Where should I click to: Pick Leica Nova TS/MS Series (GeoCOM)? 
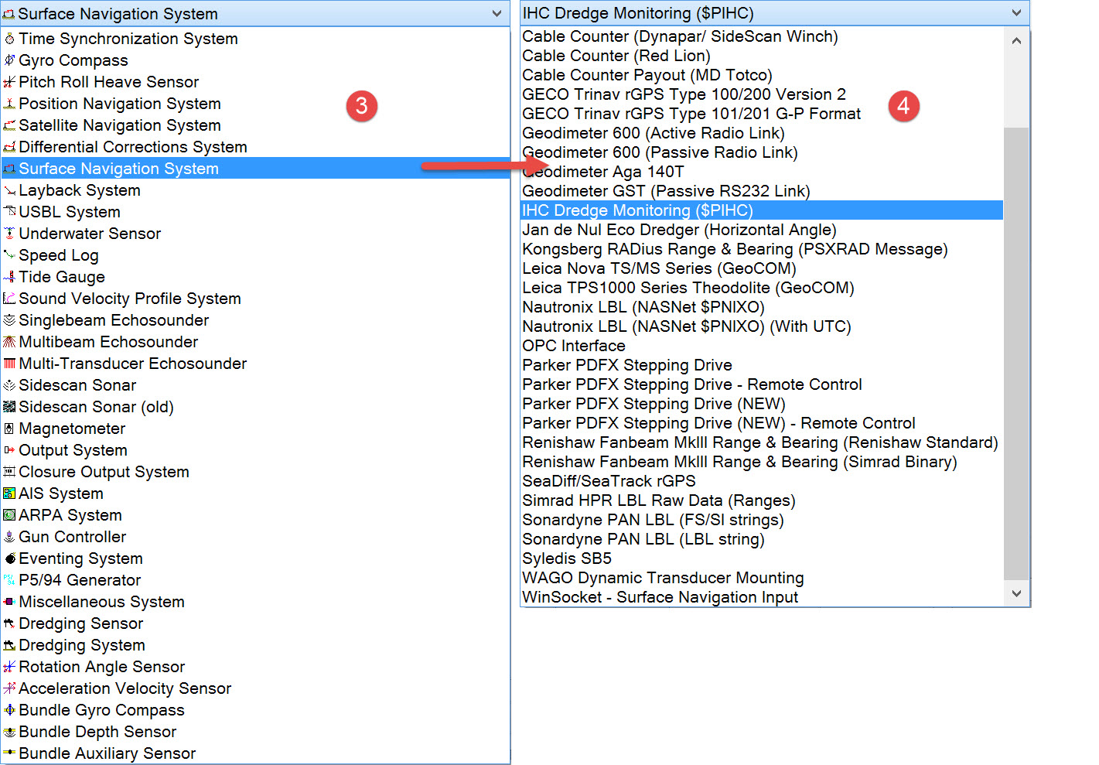(x=659, y=268)
